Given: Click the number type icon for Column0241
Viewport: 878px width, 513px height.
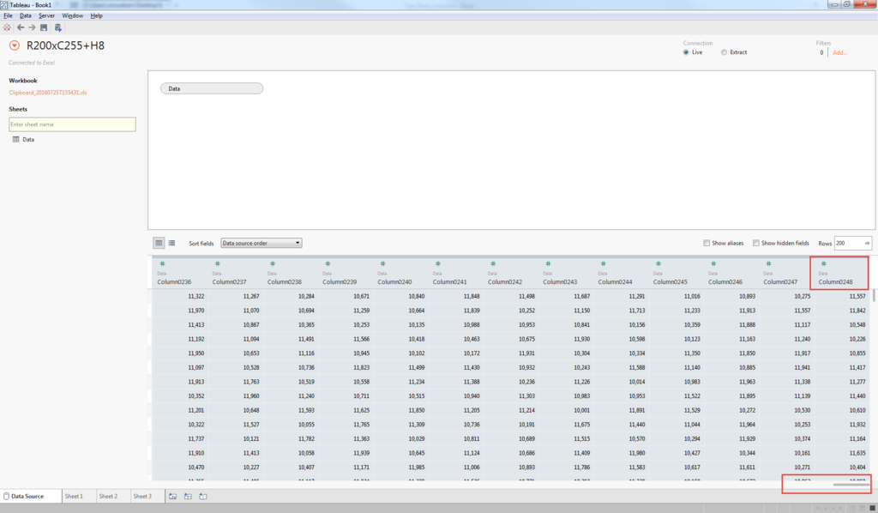Looking at the screenshot, I should click(x=438, y=263).
